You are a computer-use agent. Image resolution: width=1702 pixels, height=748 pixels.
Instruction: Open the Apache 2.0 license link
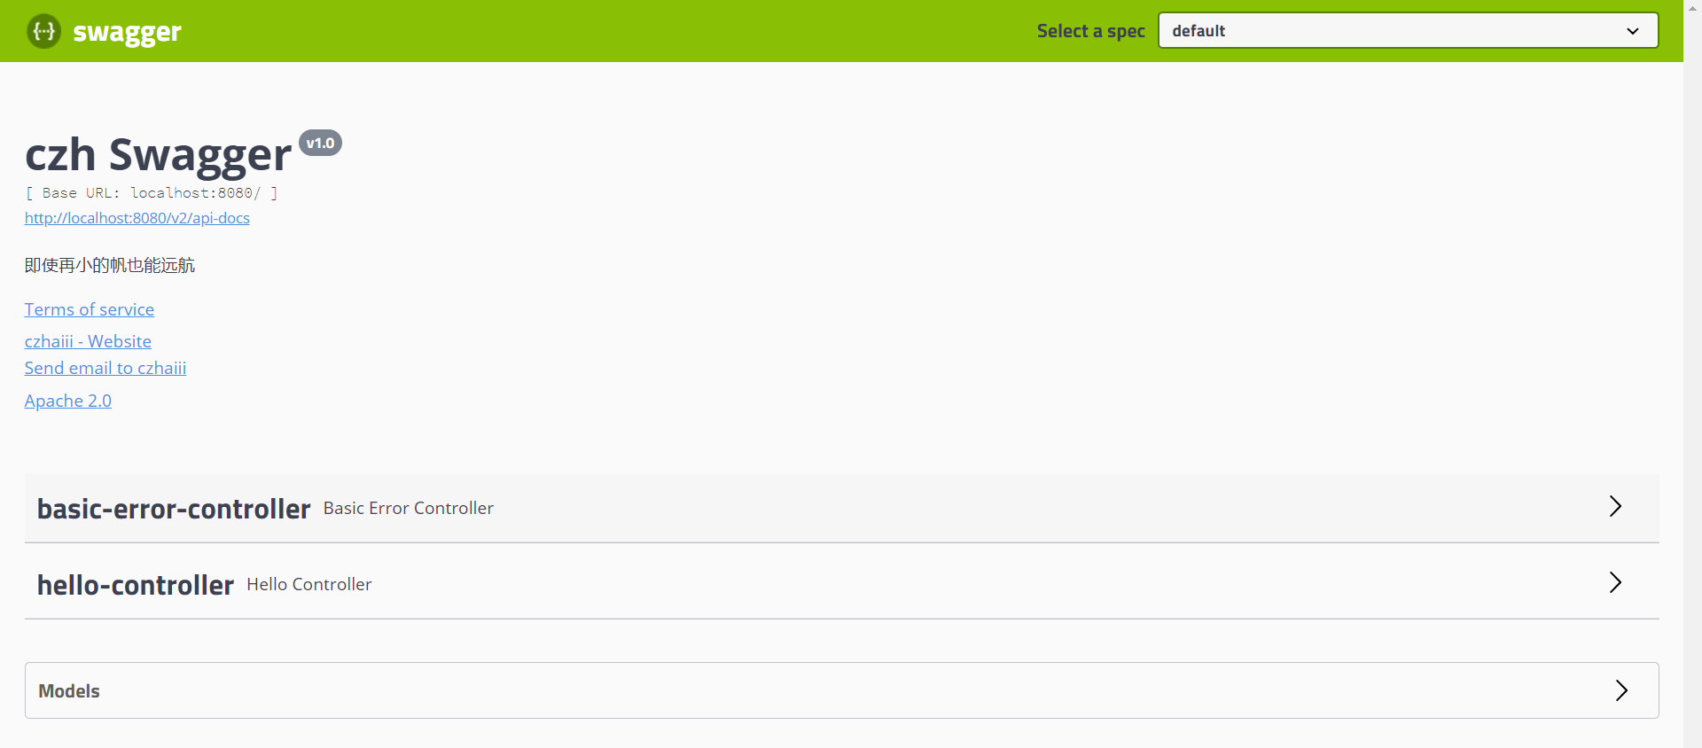pyautogui.click(x=68, y=401)
